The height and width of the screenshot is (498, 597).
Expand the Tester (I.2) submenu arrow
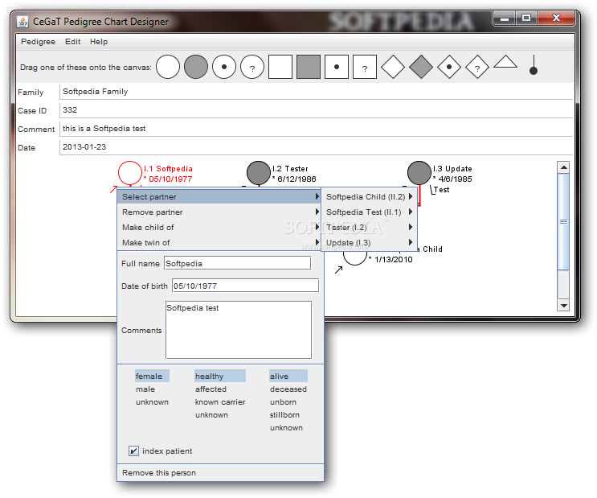(411, 227)
